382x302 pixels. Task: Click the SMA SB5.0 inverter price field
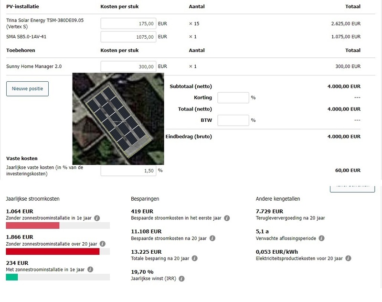pos(129,36)
